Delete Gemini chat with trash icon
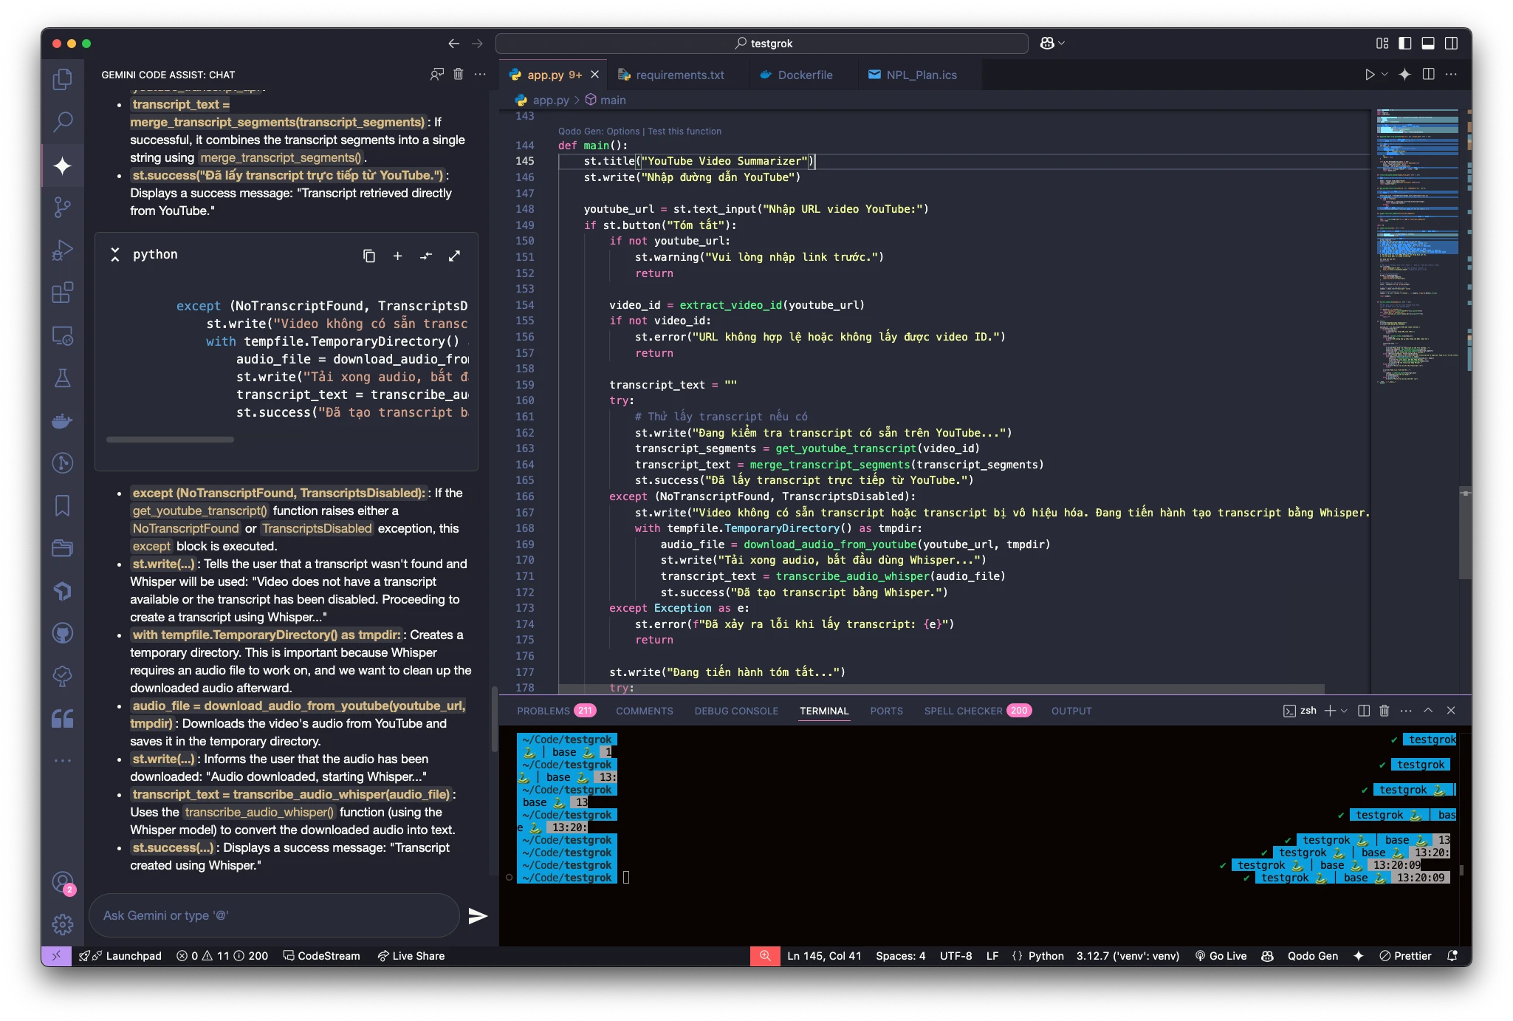Screen dimensions: 1513x1021 tap(459, 74)
